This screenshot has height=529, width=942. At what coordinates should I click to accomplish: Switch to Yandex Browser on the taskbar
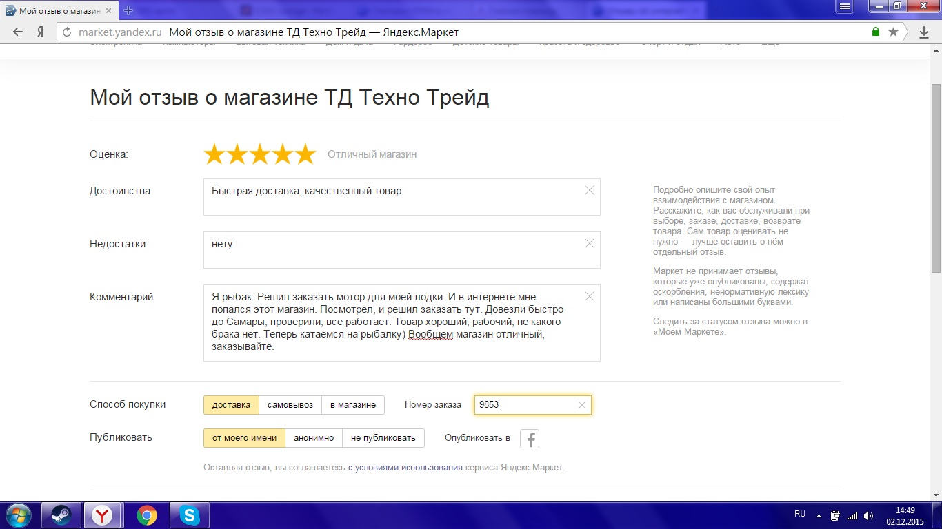pyautogui.click(x=103, y=515)
